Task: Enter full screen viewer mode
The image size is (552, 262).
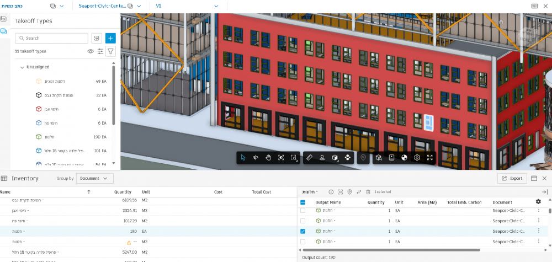Action: (x=429, y=158)
